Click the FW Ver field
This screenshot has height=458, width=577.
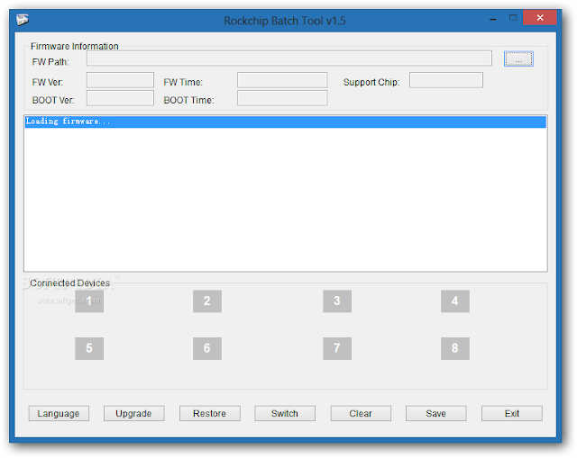coord(120,80)
